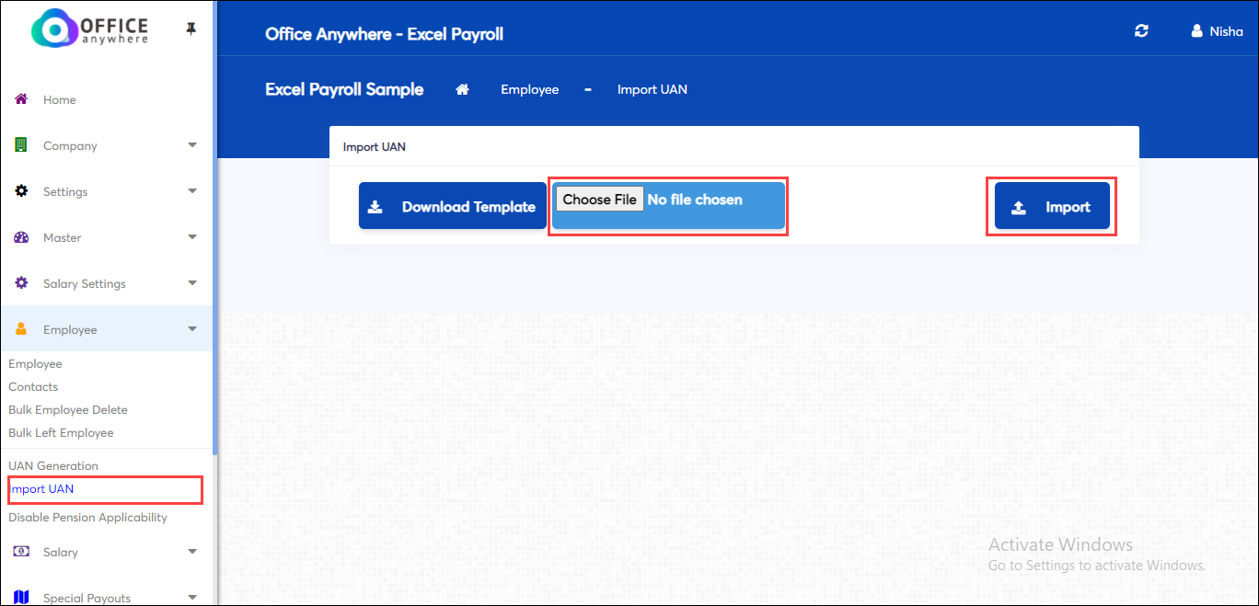Click the user avatar icon beside Nisha

coord(1196,31)
